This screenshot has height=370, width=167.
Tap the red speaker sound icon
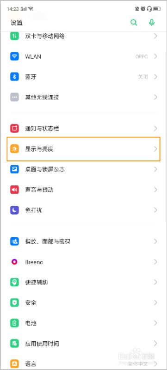click(x=14, y=190)
